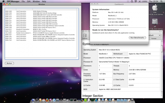Viewport: 165px width, 103px height.
Task: Select the PCI Express Port 2 row
Action: tap(41, 31)
